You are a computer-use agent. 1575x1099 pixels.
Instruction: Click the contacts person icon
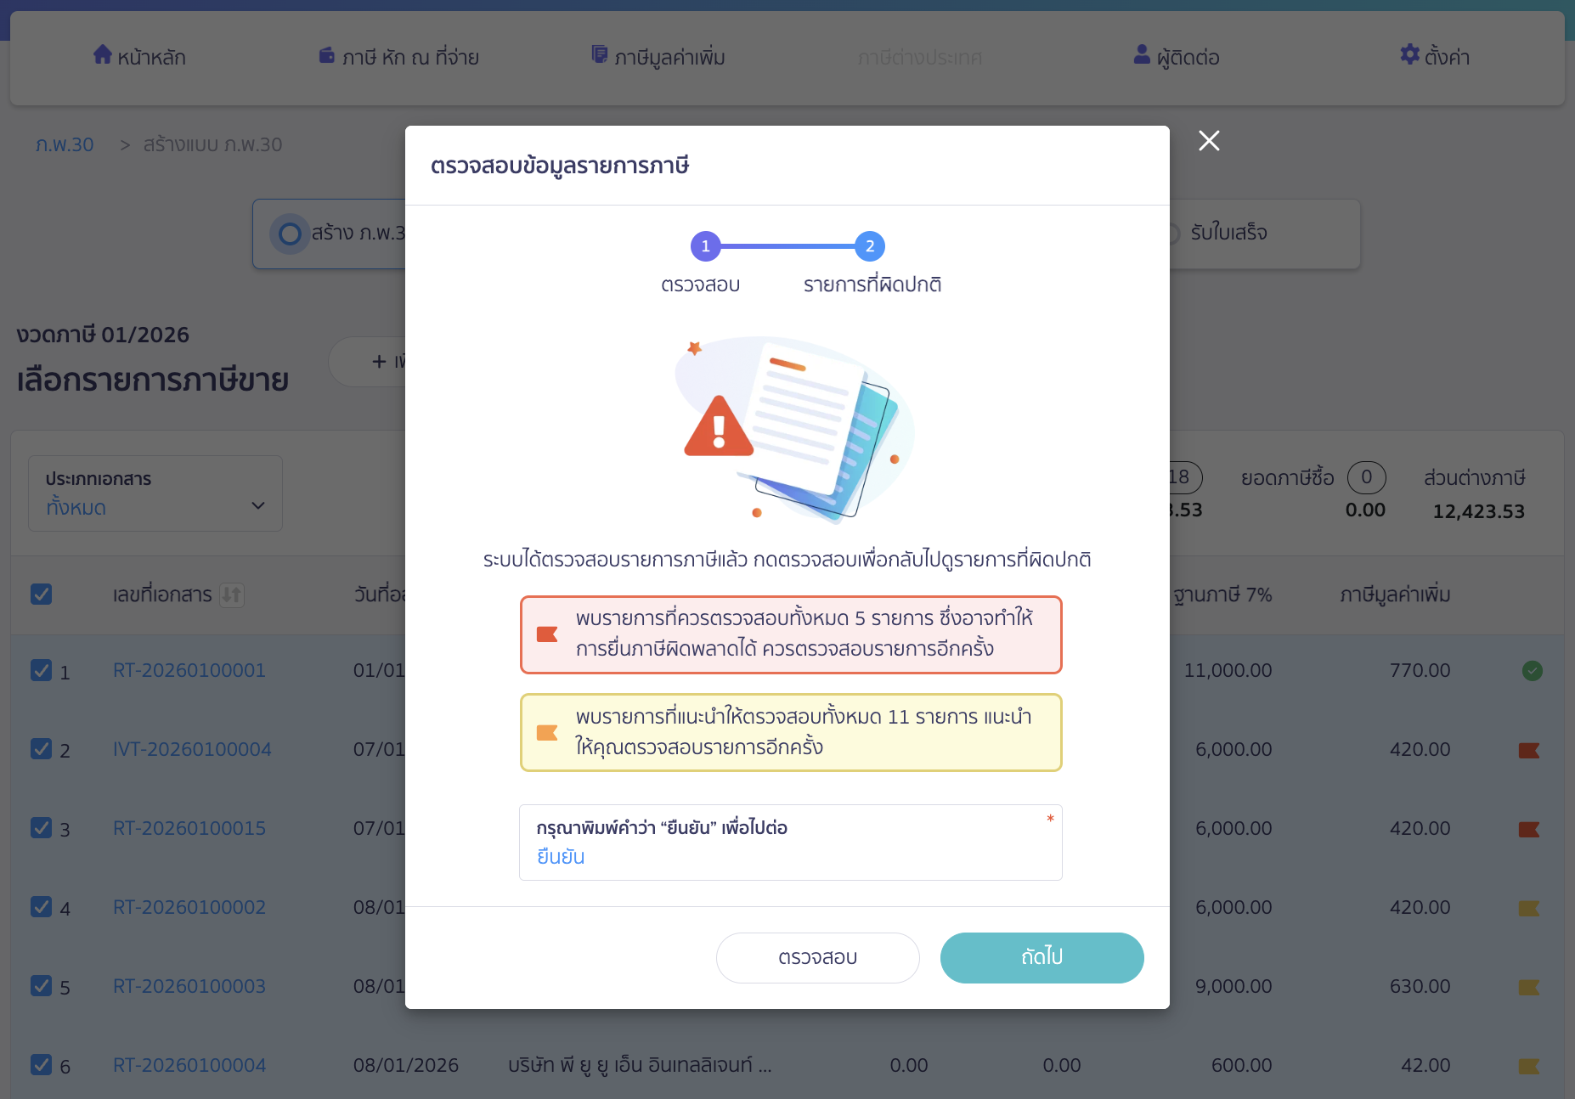pos(1142,55)
